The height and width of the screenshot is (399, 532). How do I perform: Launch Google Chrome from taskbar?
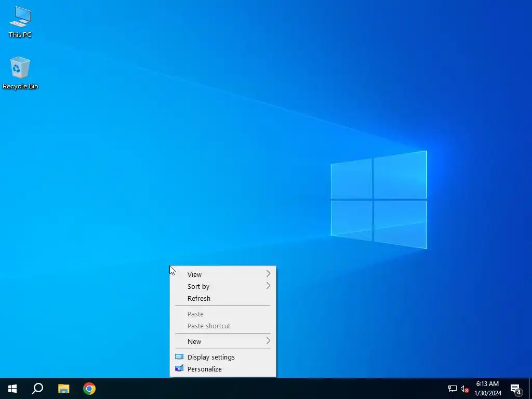[x=89, y=389]
